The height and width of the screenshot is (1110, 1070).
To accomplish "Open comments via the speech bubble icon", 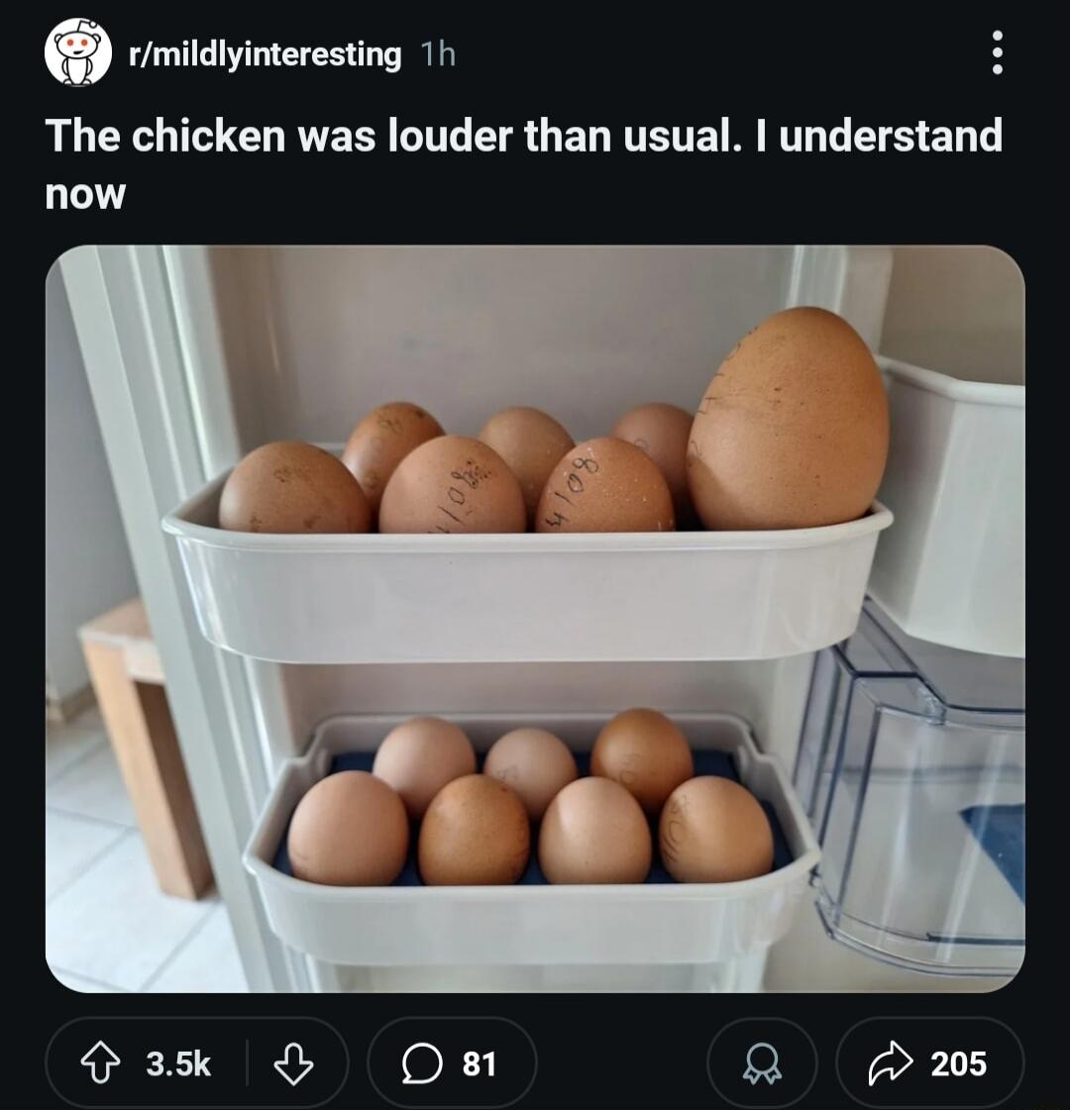I will [422, 1063].
